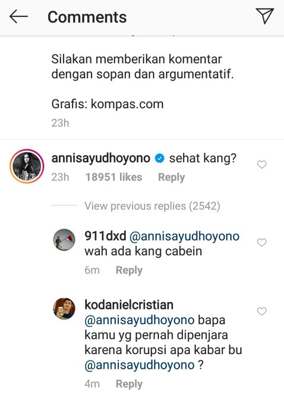Screen dimensions: 284x404
Task: Like the annisayudhoyono comment with the heart
Action: click(x=261, y=165)
